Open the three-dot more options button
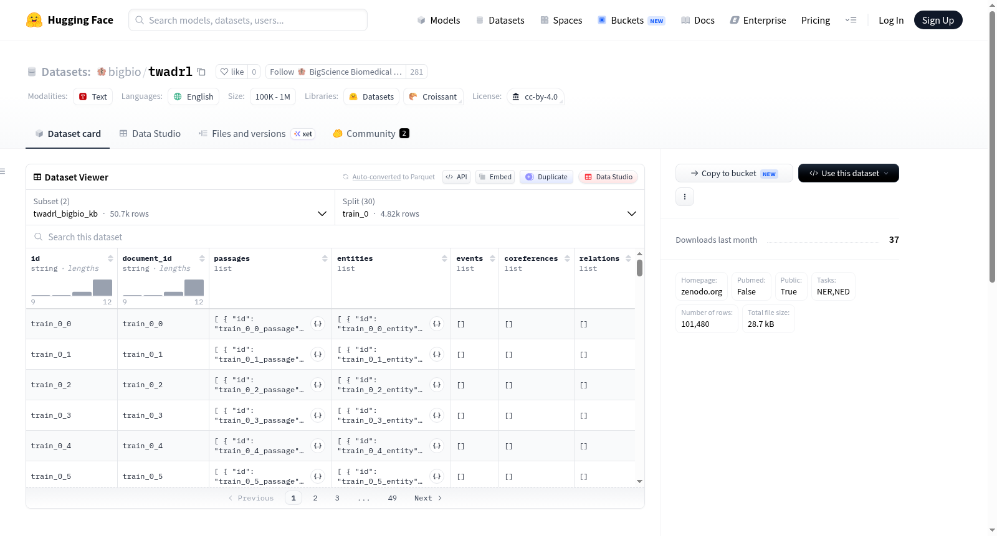This screenshot has height=536, width=997. click(685, 197)
